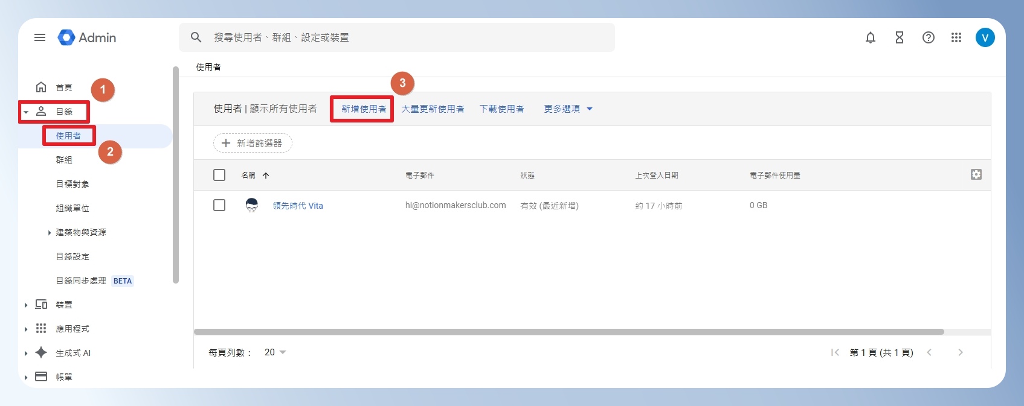The width and height of the screenshot is (1024, 406).
Task: Click the credit card icon beside 帳單
Action: 41,376
